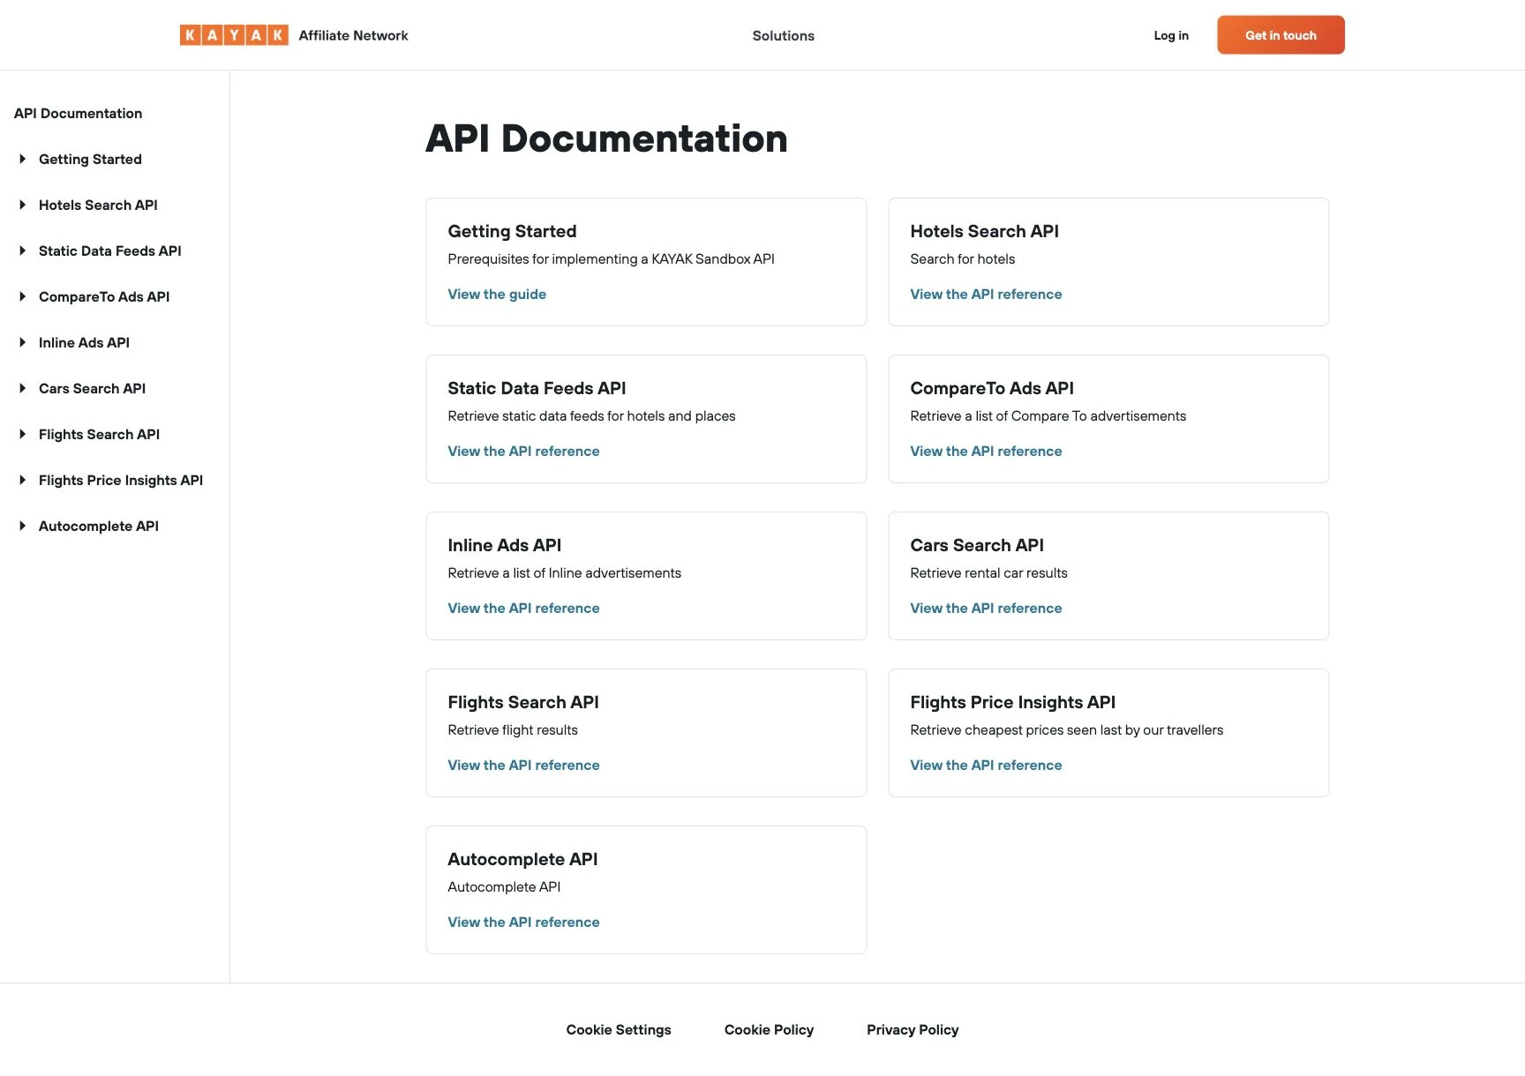The image size is (1525, 1076).
Task: View the API reference for Hotels Search
Action: (986, 294)
